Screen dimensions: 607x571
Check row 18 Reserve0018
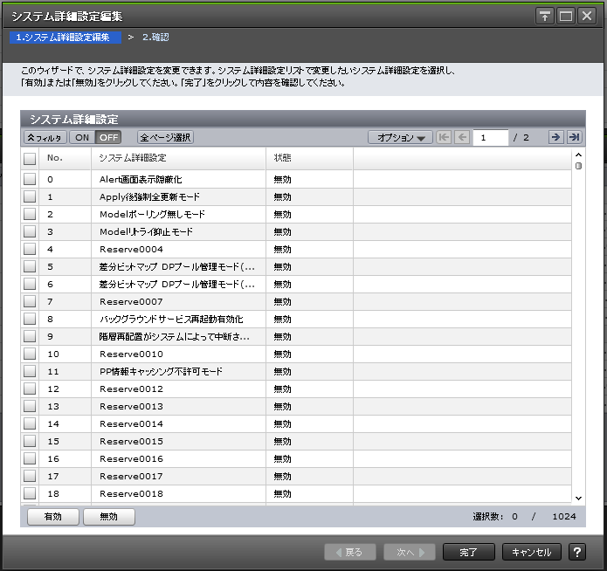[x=30, y=493]
